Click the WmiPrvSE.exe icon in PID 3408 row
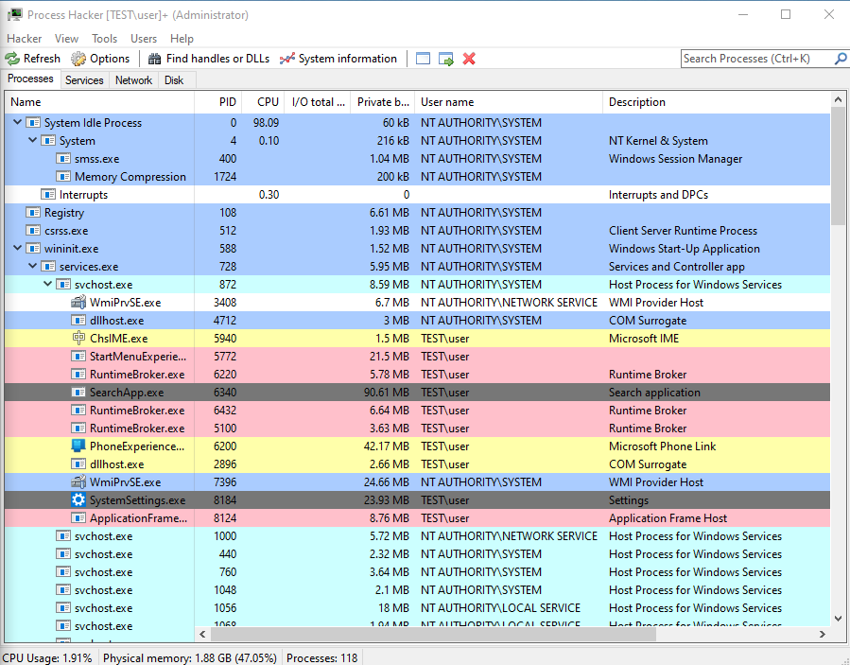 click(78, 302)
